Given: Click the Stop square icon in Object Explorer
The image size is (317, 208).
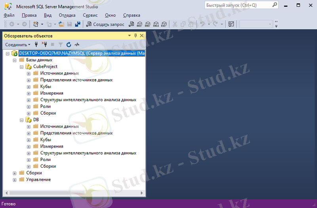Looking at the screenshot, I should (x=53, y=44).
